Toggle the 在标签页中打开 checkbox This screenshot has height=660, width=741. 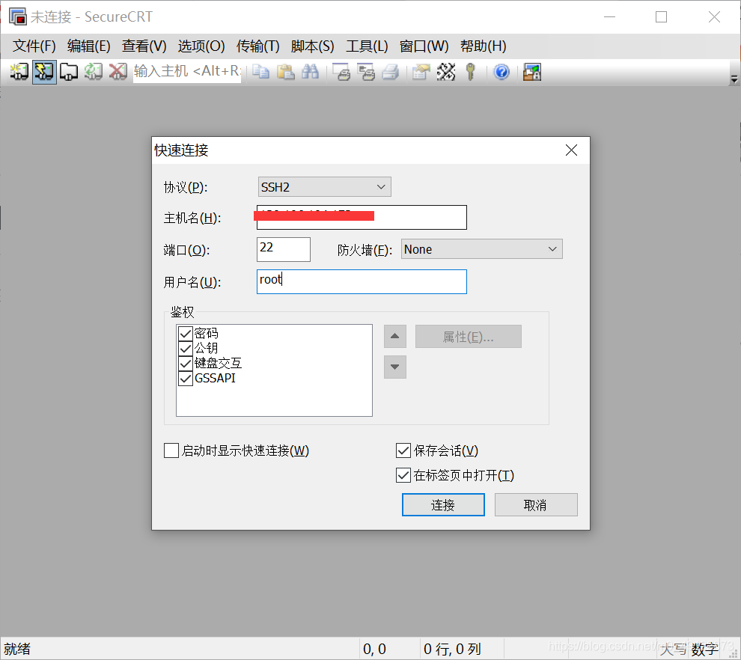click(x=403, y=475)
